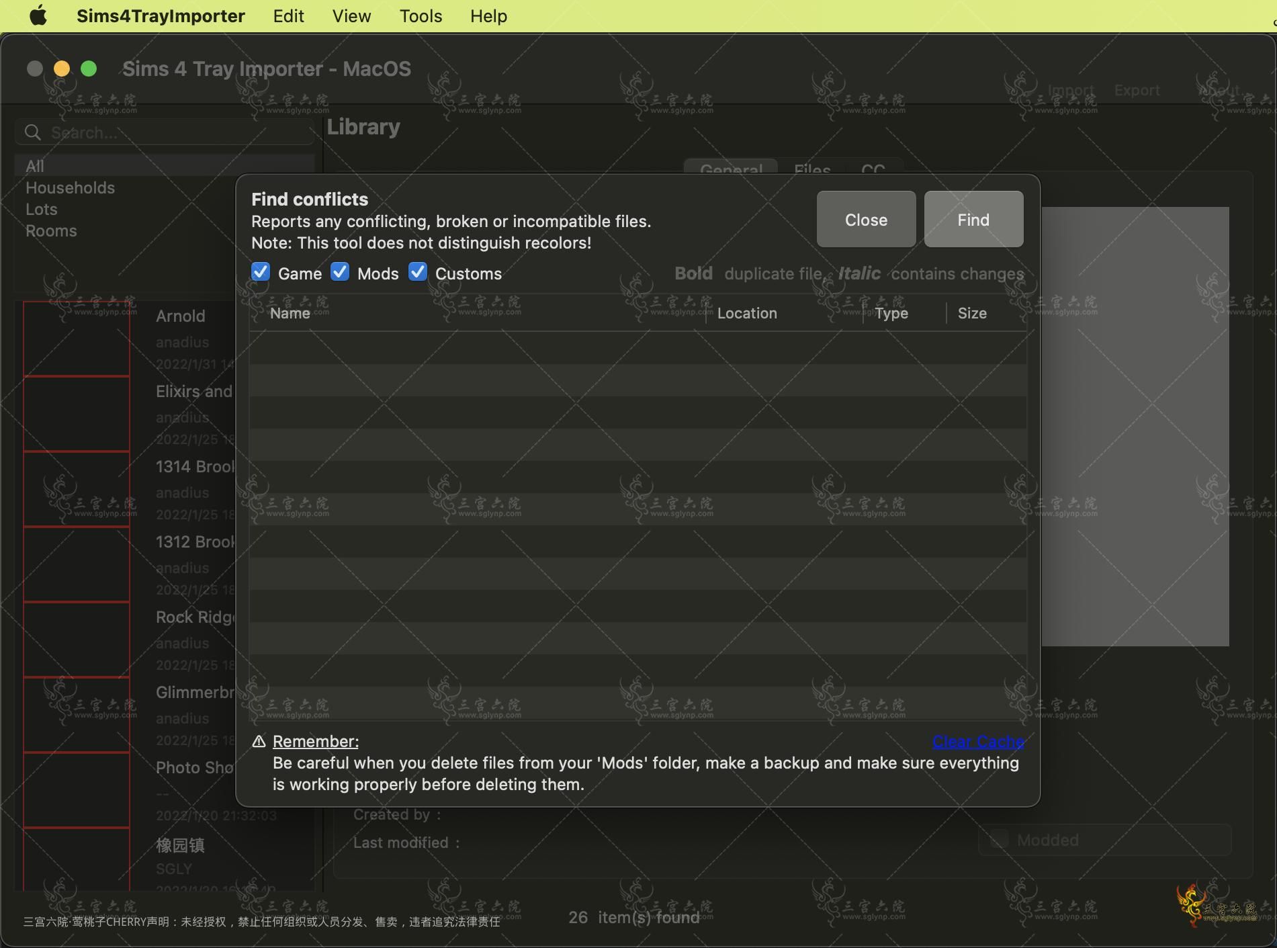Close the Find conflicts dialog

866,220
